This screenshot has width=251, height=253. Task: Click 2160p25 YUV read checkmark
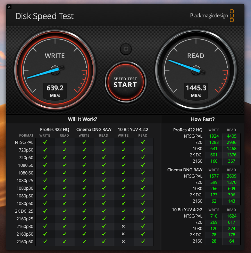(143, 219)
